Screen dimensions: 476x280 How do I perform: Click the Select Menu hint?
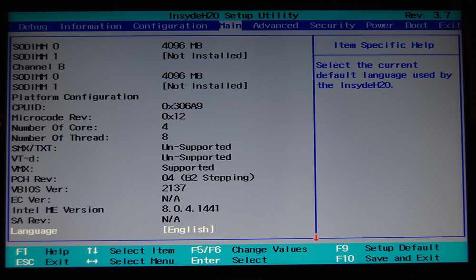[130, 261]
